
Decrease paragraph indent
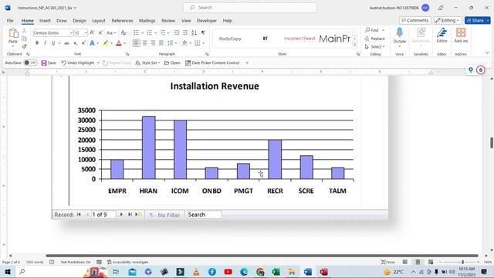(177, 32)
